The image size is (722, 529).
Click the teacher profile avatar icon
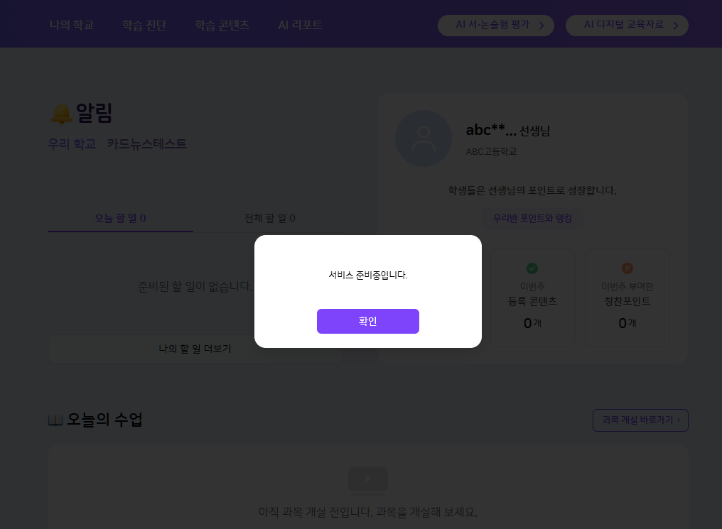[424, 138]
